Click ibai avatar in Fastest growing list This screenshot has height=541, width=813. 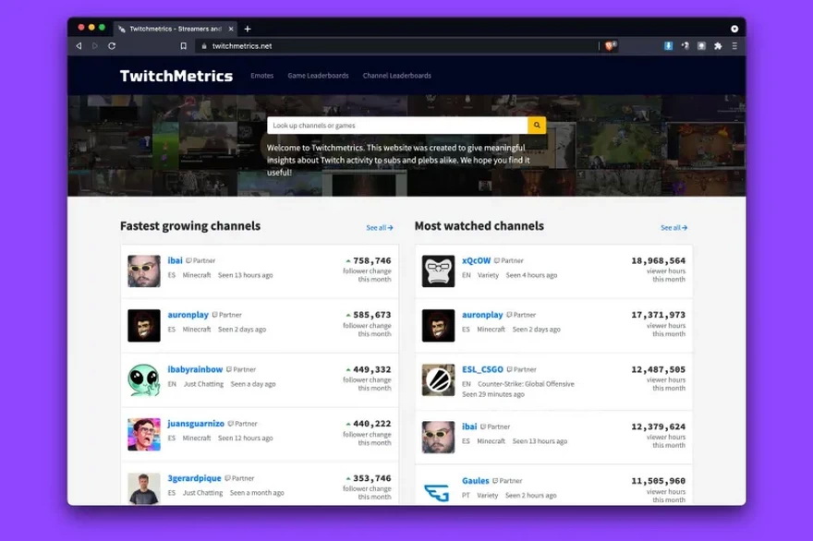pyautogui.click(x=144, y=271)
